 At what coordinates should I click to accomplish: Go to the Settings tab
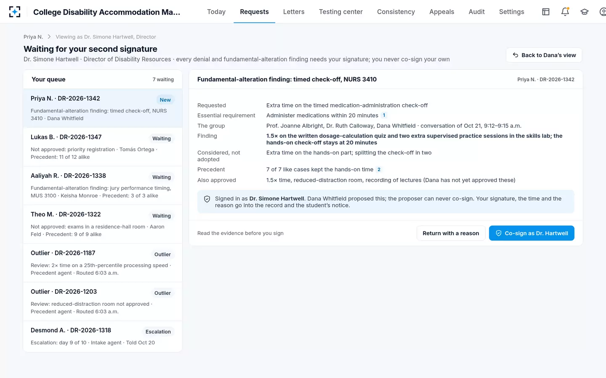[x=512, y=12]
